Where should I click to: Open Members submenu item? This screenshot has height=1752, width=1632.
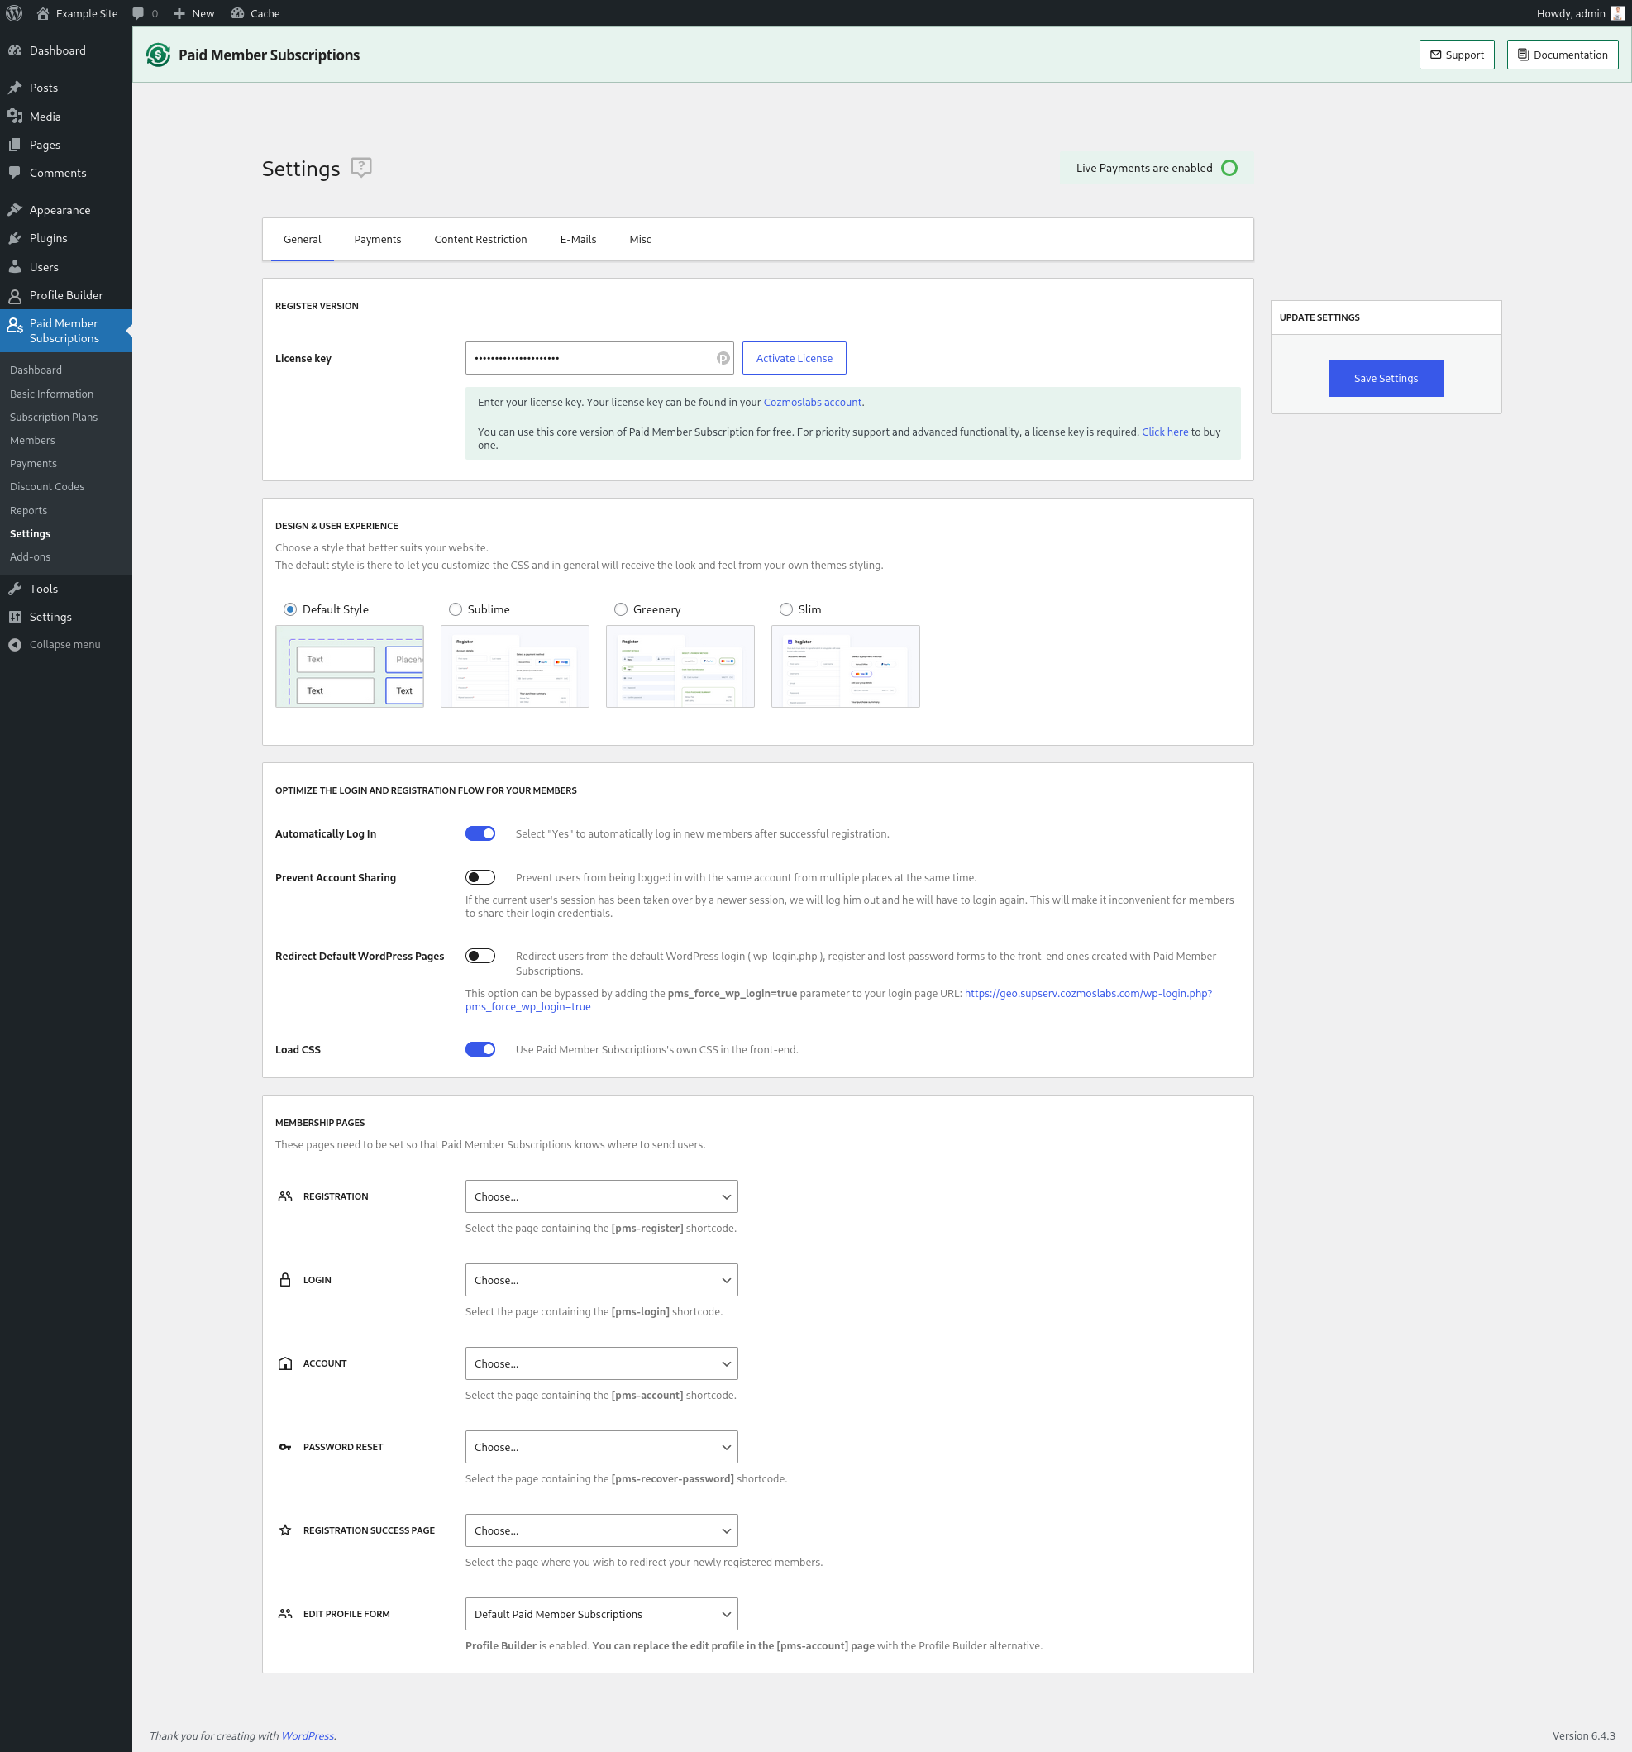(32, 440)
